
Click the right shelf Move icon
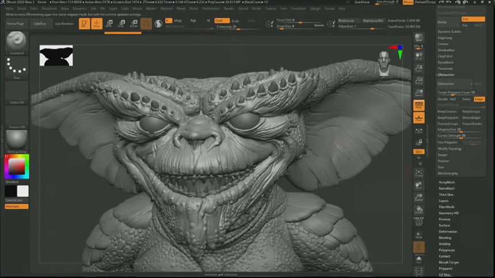click(418, 185)
